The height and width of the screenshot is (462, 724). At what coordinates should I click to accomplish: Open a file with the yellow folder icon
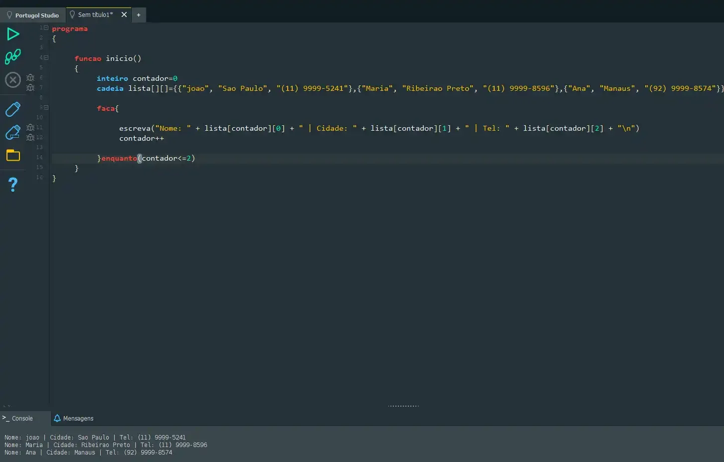tap(13, 155)
